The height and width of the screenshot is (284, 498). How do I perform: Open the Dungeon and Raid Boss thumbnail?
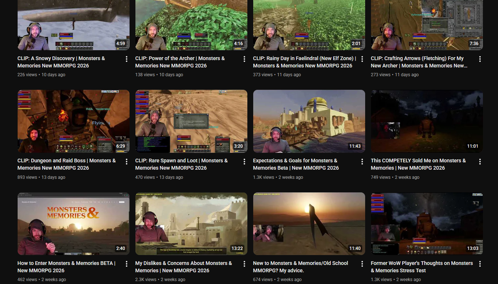pyautogui.click(x=73, y=121)
